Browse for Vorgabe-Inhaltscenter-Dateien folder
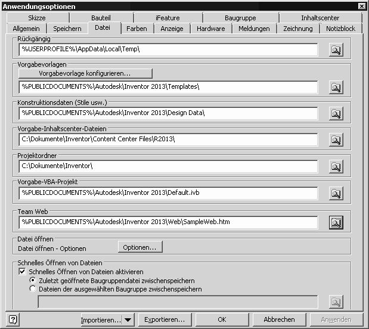Image resolution: width=369 pixels, height=329 pixels. pos(336,139)
